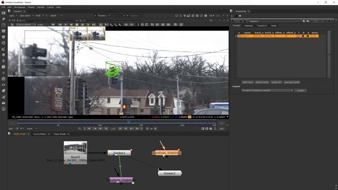Screen dimensions: 338x190
Task: Open the Keyer nodes toolbar menu
Action: (4, 49)
